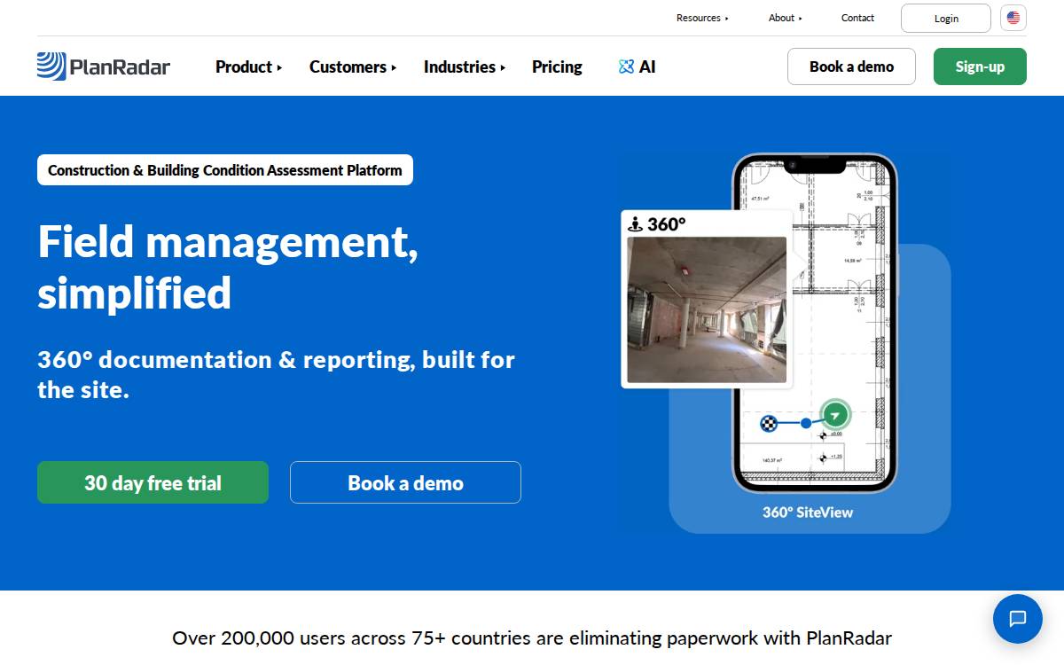Click the Field management, simplified headline
The width and height of the screenshot is (1064, 665).
(x=228, y=266)
